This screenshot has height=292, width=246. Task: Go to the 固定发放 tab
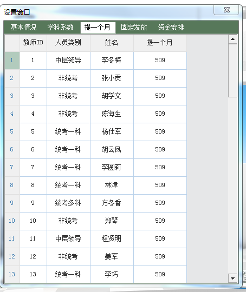(x=134, y=28)
